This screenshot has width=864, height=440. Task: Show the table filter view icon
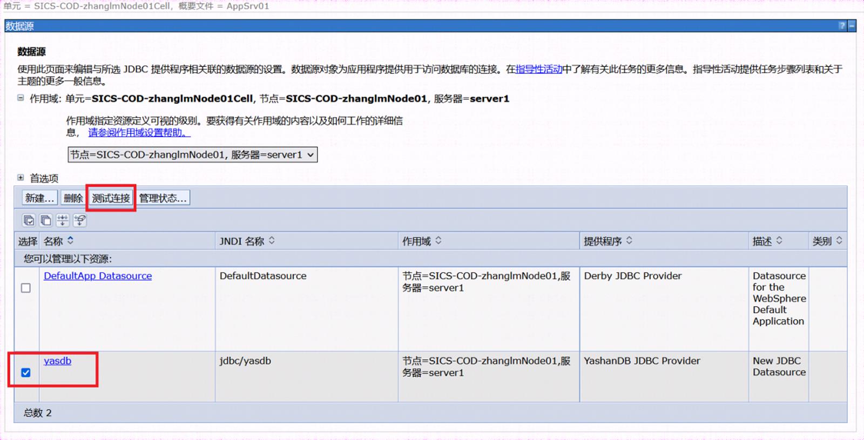click(63, 220)
